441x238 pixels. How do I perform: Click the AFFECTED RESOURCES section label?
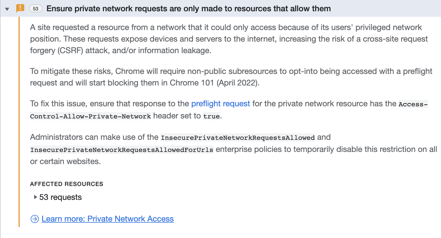click(x=66, y=184)
